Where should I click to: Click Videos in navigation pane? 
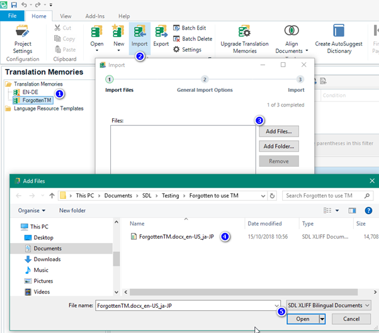(x=37, y=292)
